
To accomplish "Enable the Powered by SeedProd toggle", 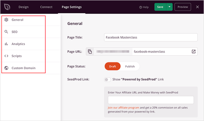I will tap(107, 79).
